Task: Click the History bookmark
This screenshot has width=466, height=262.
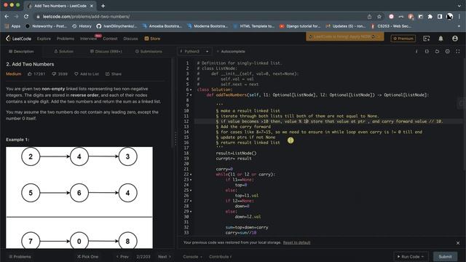Action: click(x=82, y=26)
